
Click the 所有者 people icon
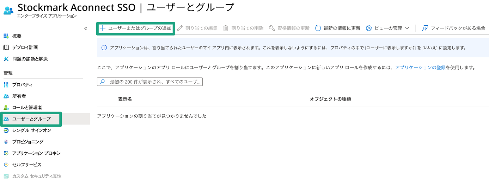[x=6, y=96]
